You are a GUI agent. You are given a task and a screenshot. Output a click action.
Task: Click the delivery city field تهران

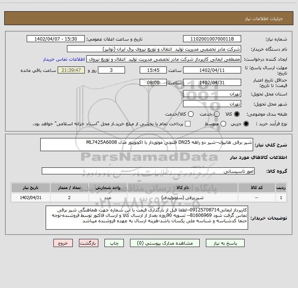coord(212,104)
